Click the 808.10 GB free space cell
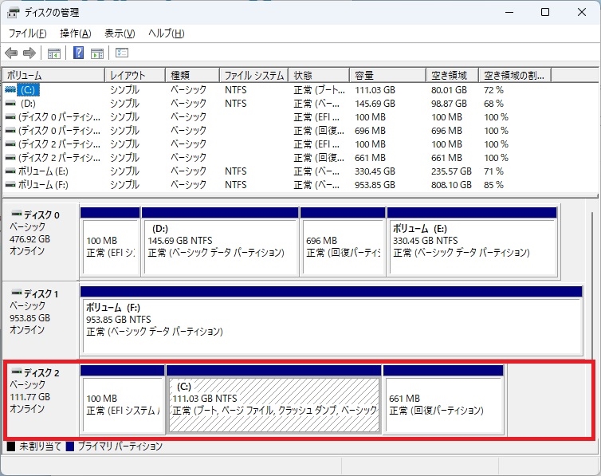 pyautogui.click(x=451, y=185)
